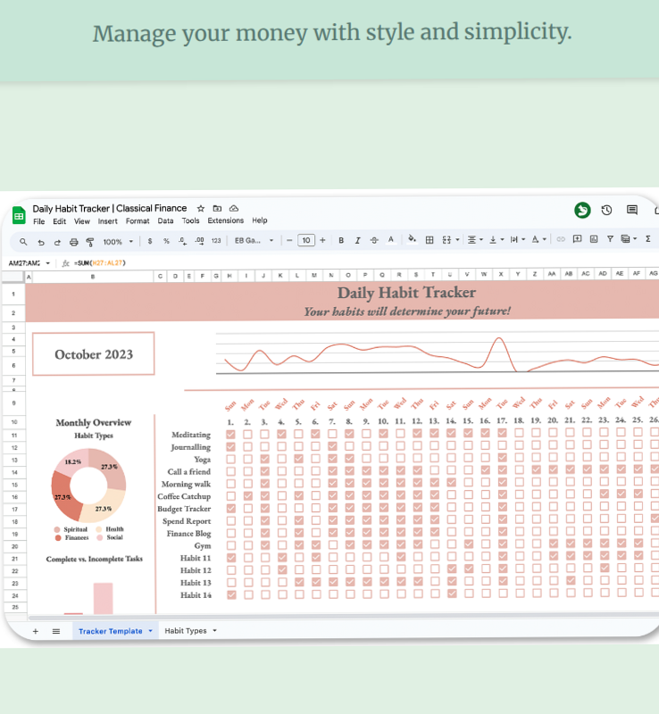Open the functions sigma icon

(x=647, y=238)
